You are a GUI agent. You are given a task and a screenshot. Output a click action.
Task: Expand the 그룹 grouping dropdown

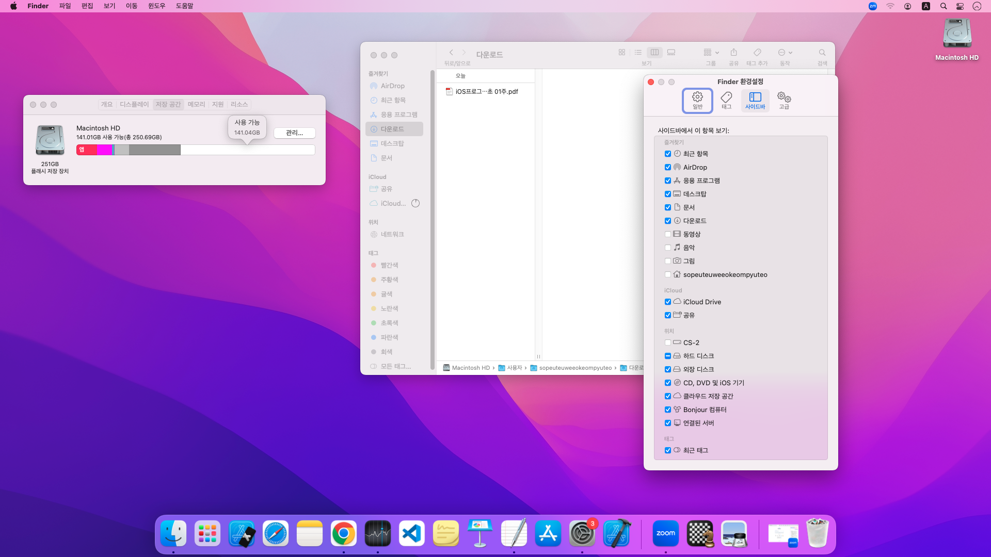point(711,53)
